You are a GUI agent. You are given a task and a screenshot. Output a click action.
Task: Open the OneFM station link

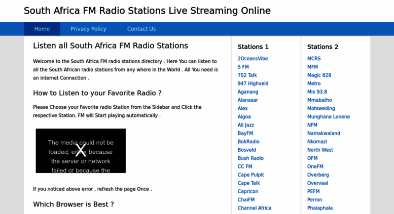pos(315,166)
